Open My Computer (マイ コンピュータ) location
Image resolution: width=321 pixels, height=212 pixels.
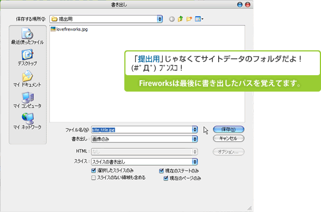[28, 100]
